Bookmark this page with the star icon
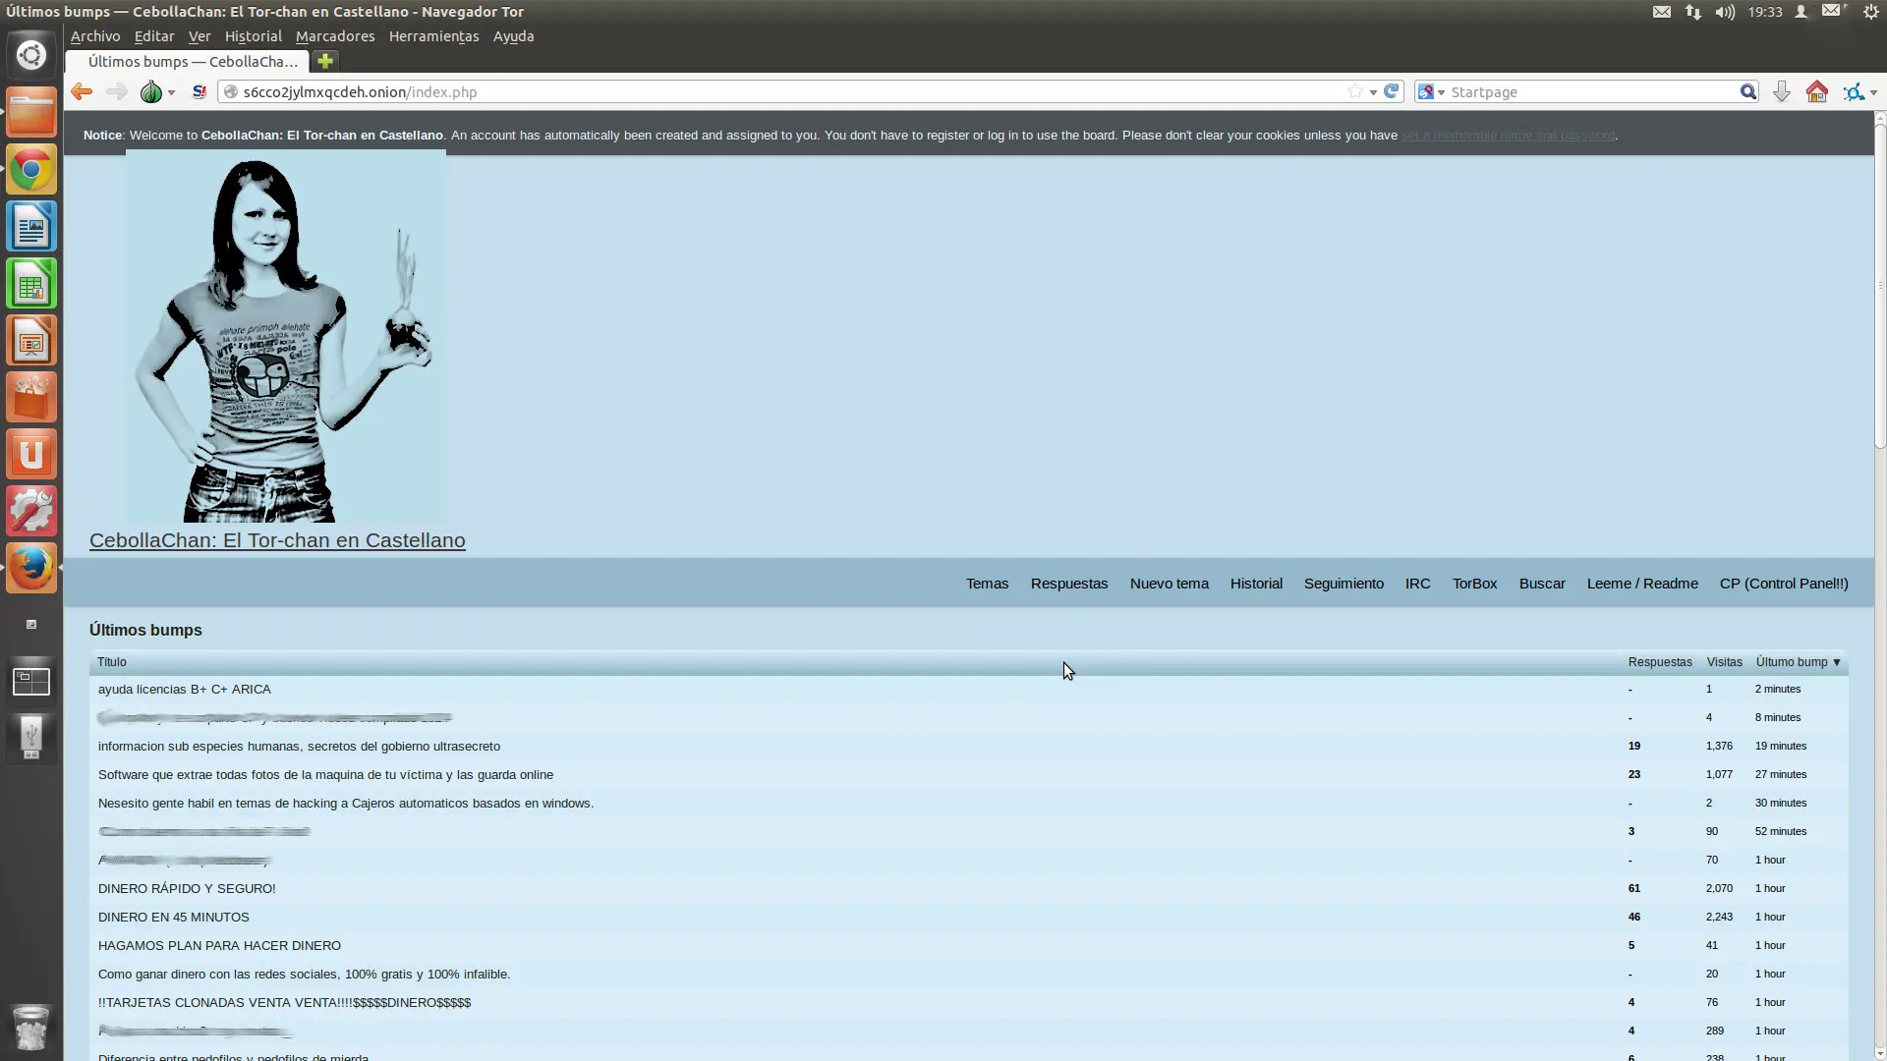Viewport: 1887px width, 1061px height. [x=1355, y=91]
